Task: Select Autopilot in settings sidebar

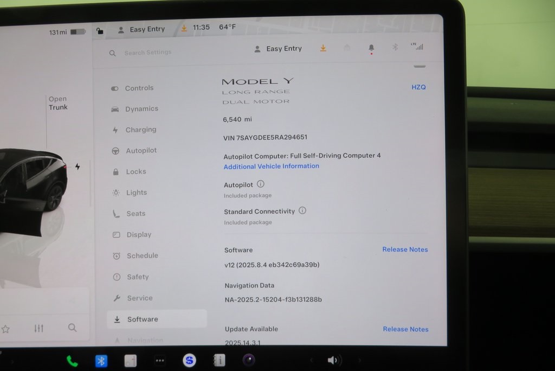Action: click(x=134, y=151)
